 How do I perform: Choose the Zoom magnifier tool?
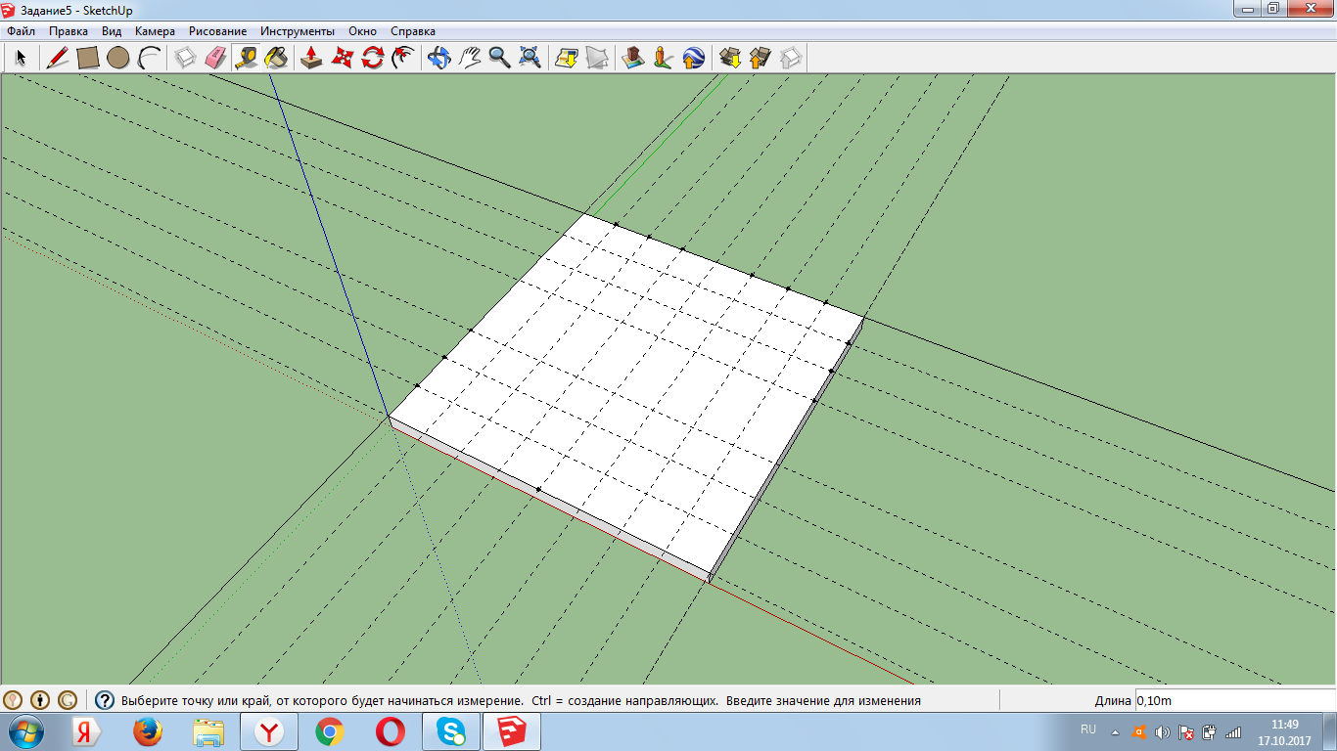[x=500, y=58]
